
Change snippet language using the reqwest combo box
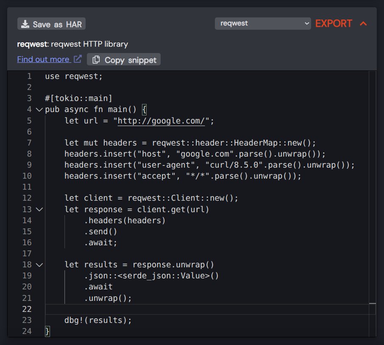[262, 23]
